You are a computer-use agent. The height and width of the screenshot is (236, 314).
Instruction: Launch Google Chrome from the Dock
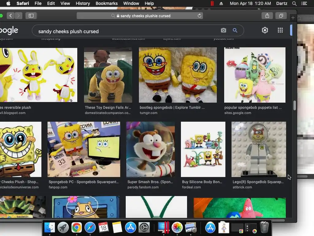point(76,228)
